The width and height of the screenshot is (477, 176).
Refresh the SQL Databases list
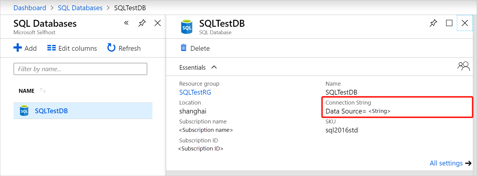tap(124, 48)
